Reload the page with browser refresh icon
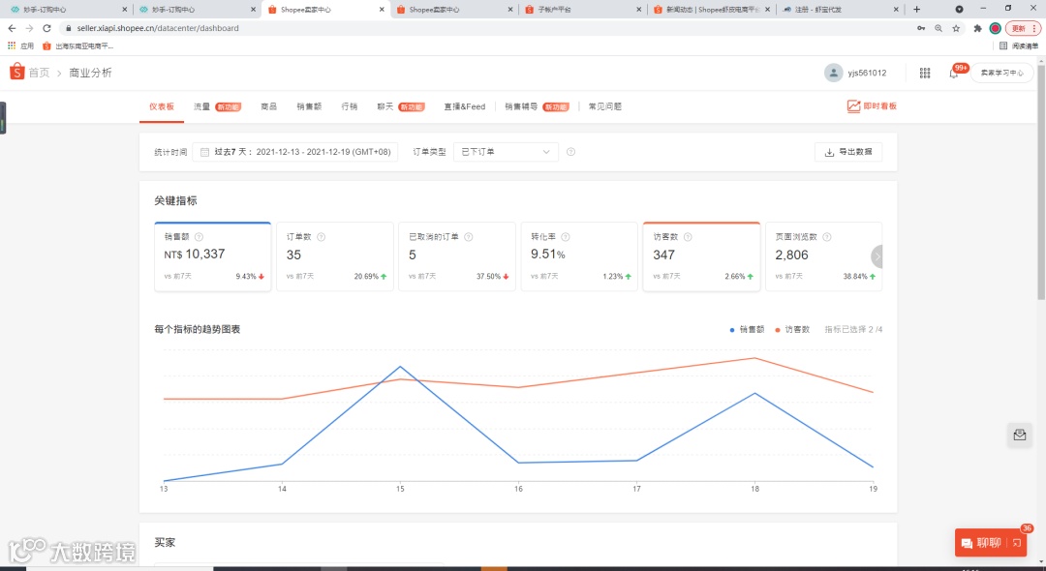The image size is (1046, 571). (x=46, y=28)
